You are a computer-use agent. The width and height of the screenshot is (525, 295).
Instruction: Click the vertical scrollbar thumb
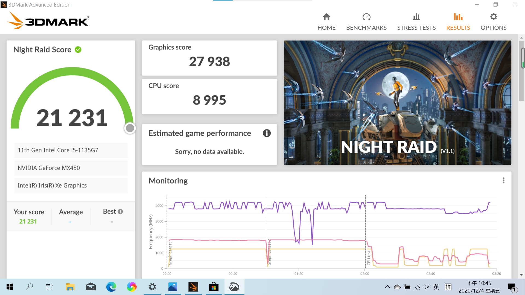pyautogui.click(x=522, y=70)
